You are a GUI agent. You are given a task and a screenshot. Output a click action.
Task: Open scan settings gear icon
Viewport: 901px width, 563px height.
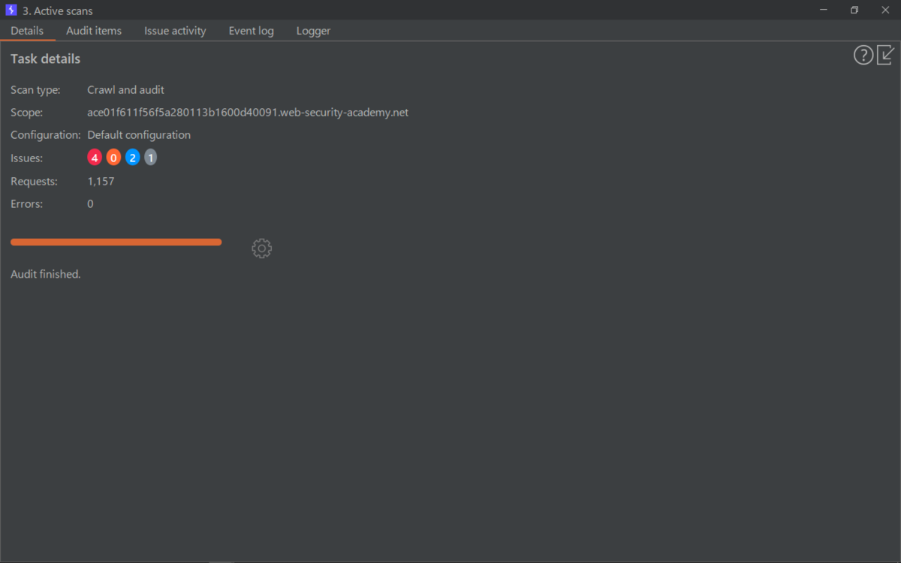(261, 248)
